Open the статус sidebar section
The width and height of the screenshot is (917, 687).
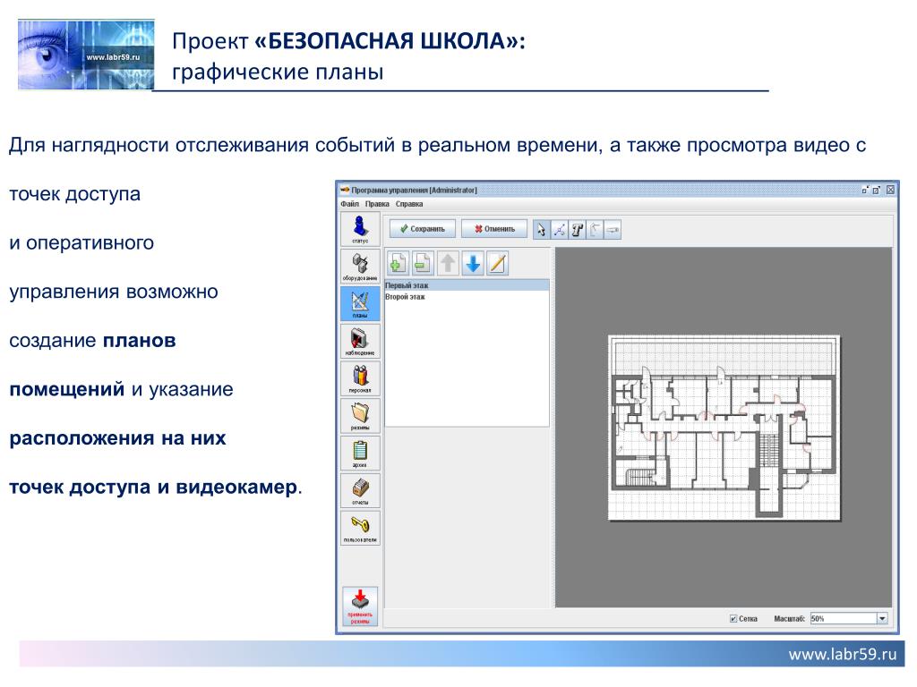360,229
